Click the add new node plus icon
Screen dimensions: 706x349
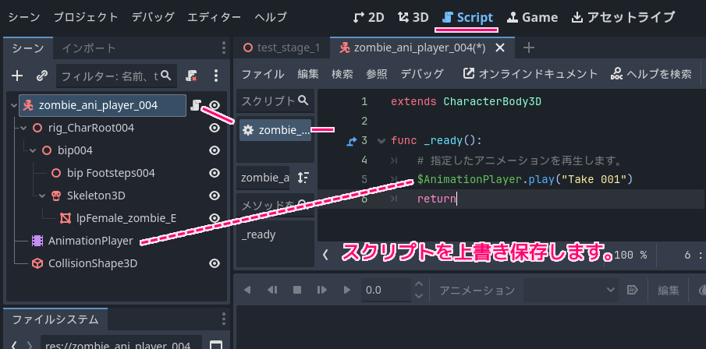pos(17,76)
